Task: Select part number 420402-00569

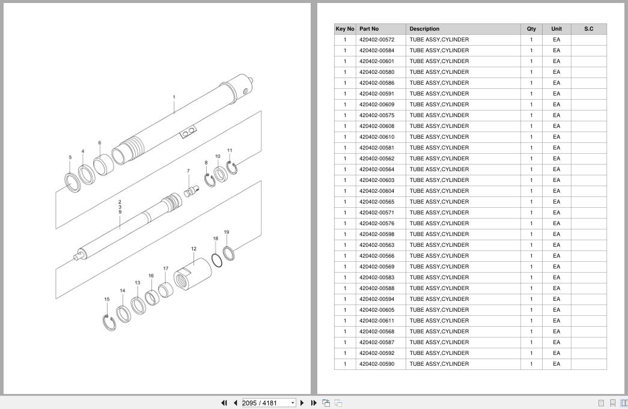Action: point(376,267)
